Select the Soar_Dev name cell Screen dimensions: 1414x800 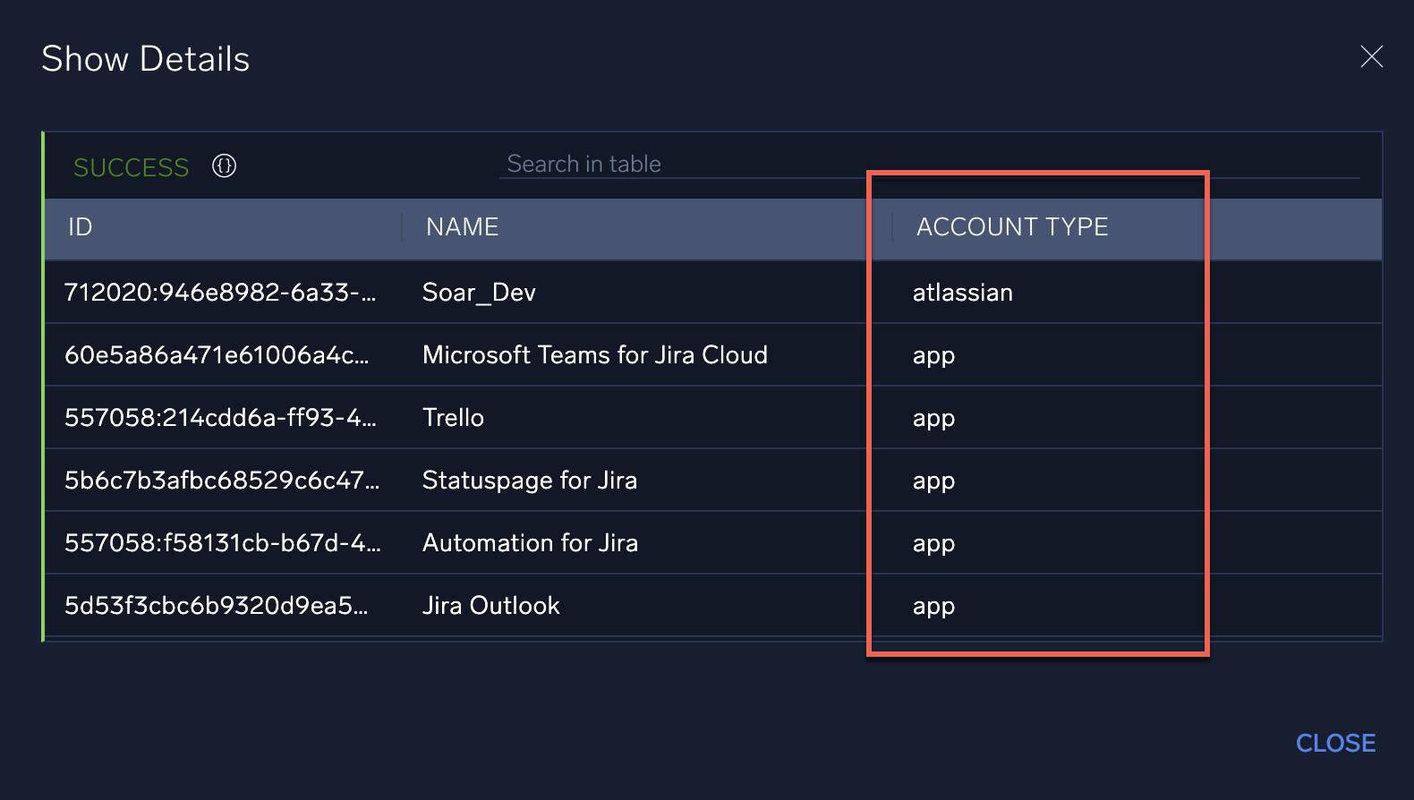(479, 293)
